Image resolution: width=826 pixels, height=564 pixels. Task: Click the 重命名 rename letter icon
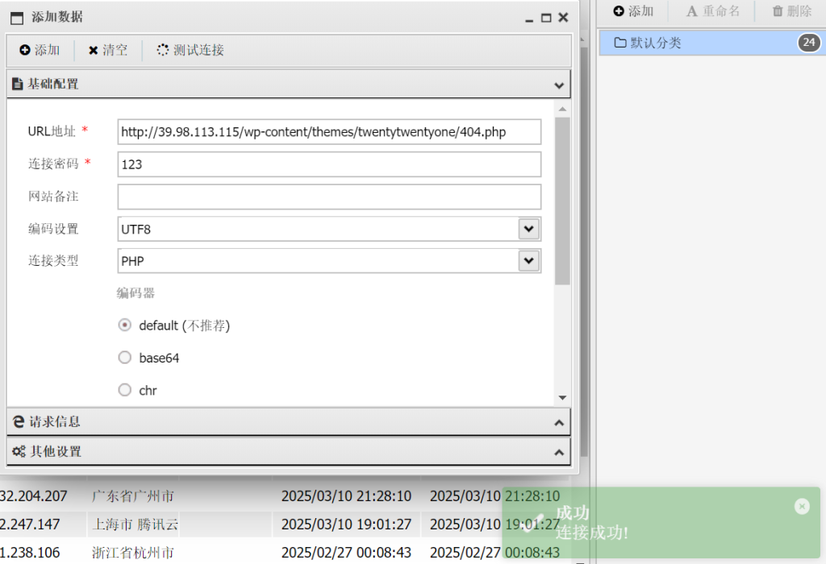pos(691,11)
